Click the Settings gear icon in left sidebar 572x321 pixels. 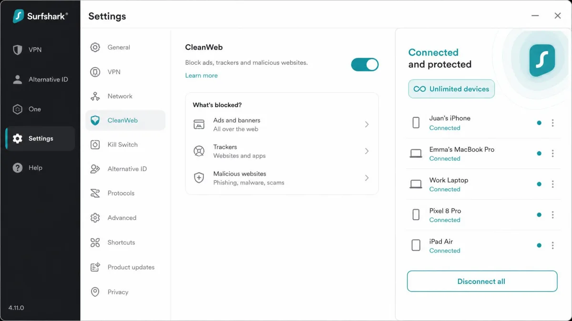pyautogui.click(x=18, y=138)
